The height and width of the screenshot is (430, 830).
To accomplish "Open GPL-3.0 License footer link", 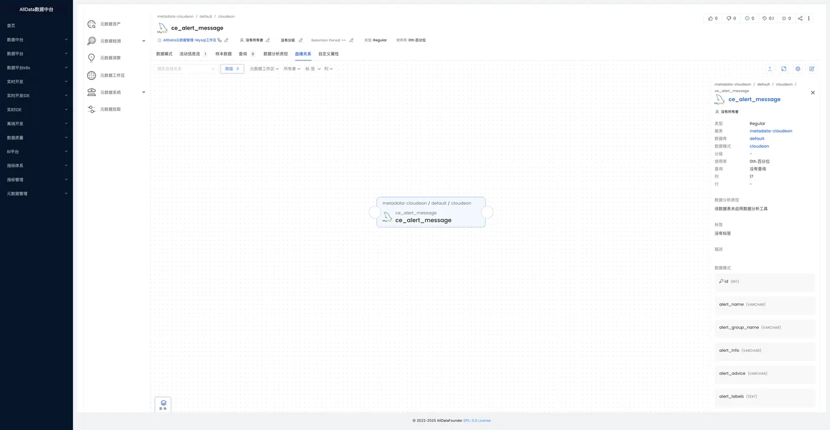I will [477, 421].
